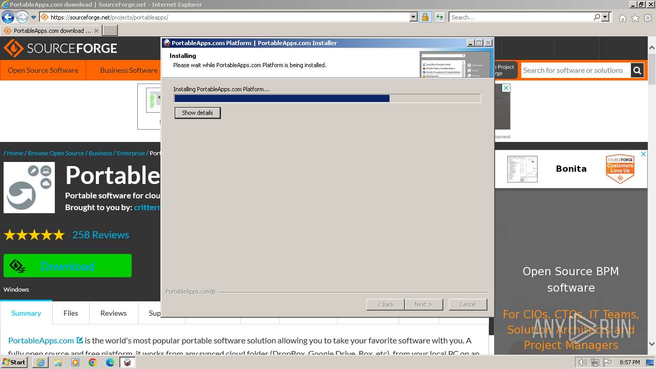Select the PortableApps.com download tab

pyautogui.click(x=50, y=30)
